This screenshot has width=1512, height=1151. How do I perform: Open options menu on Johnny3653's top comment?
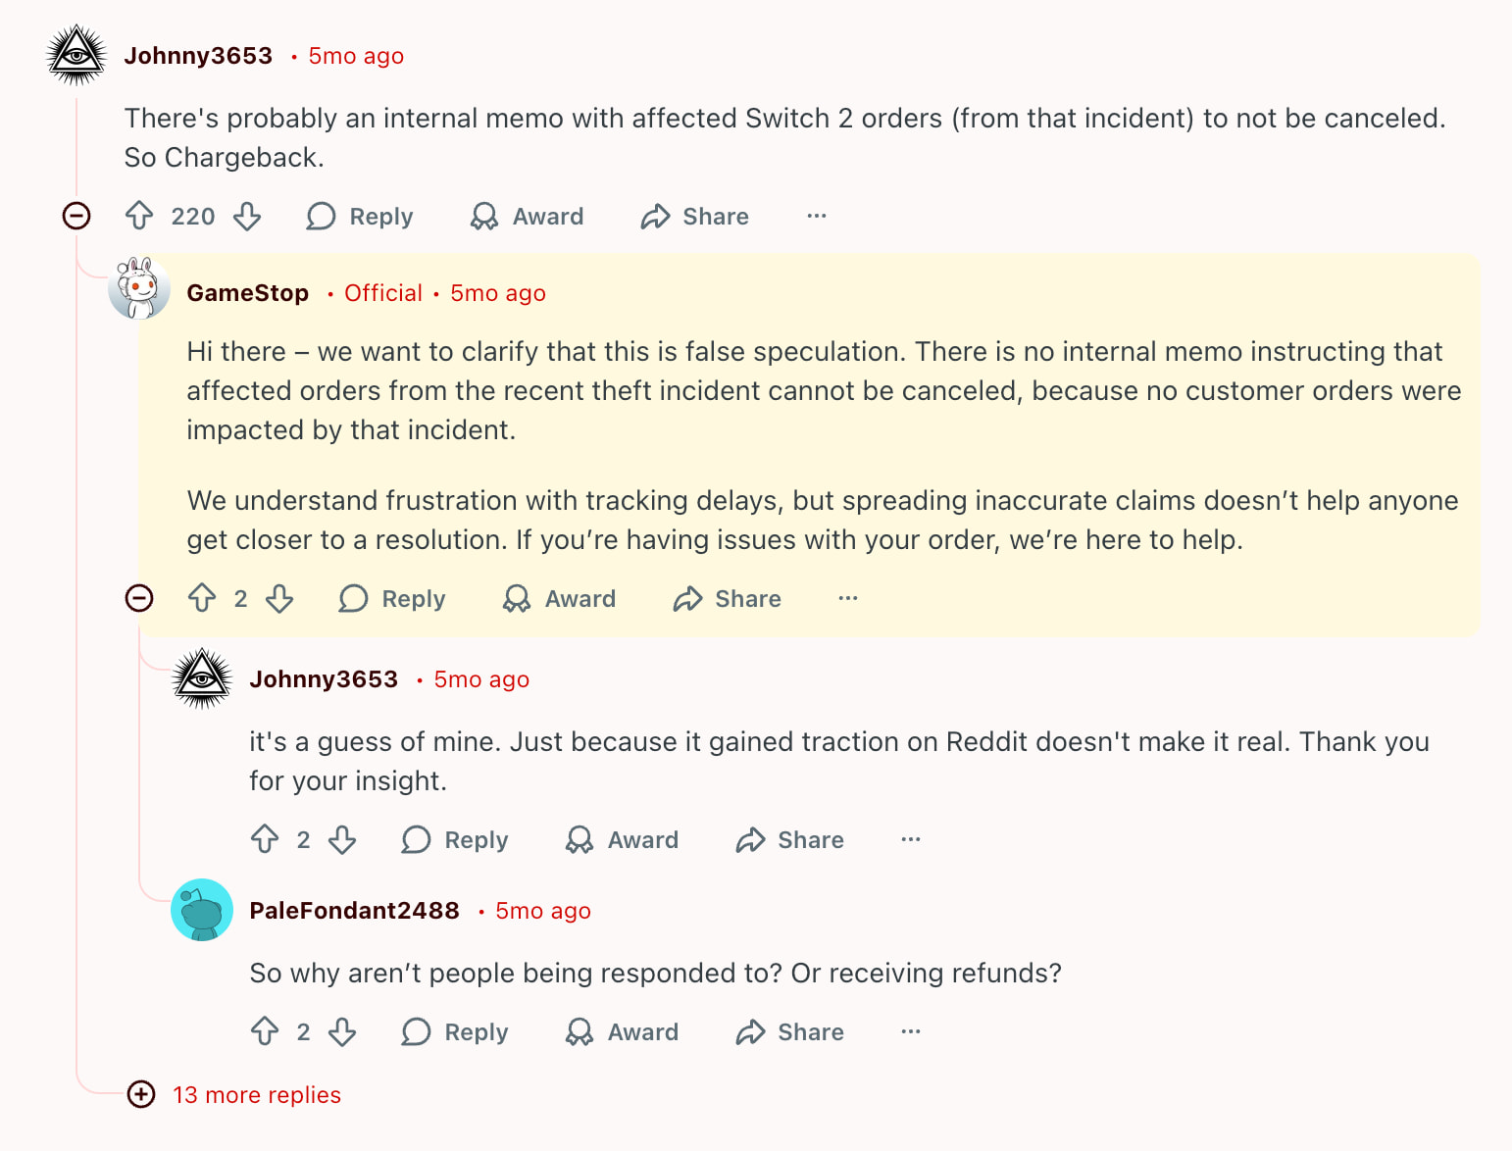pyautogui.click(x=817, y=216)
